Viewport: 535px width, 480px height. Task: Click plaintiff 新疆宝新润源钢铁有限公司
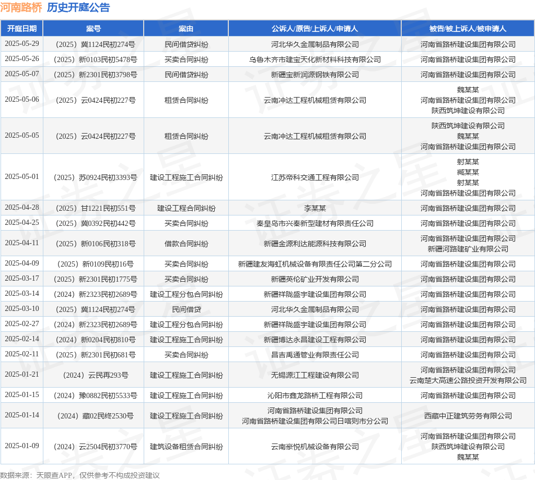(x=315, y=75)
